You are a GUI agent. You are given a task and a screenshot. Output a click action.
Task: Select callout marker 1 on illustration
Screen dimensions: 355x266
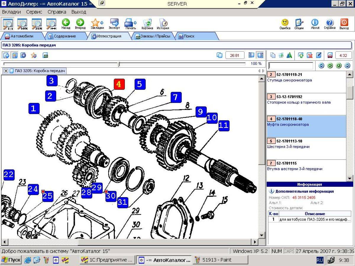pos(34,108)
